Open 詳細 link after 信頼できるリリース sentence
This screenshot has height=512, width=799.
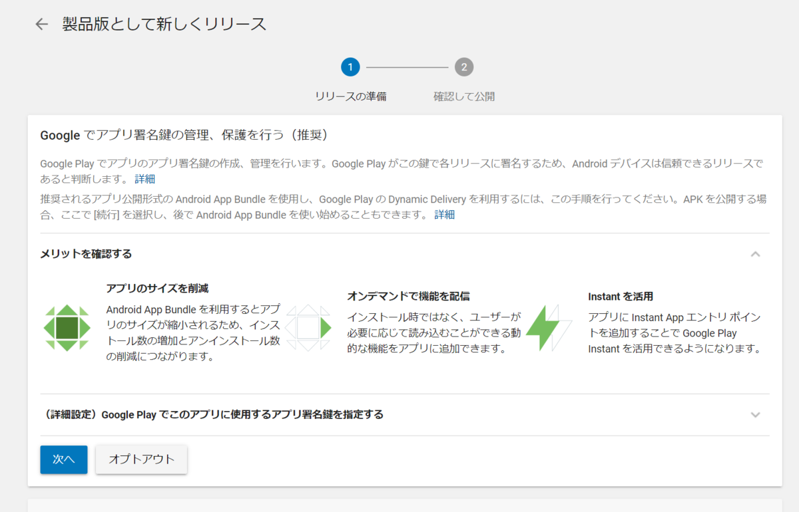click(145, 179)
